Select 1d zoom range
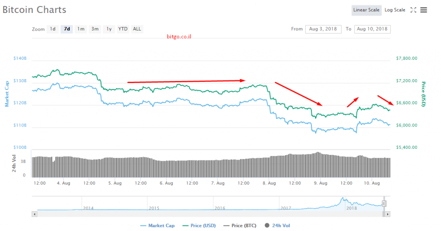This screenshot has width=441, height=231. tap(53, 29)
